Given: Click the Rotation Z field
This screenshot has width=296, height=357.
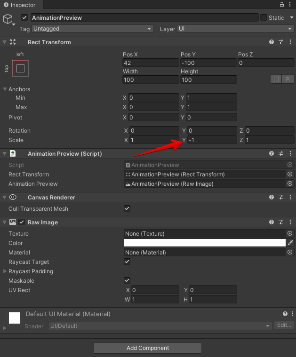Looking at the screenshot, I should [269, 130].
